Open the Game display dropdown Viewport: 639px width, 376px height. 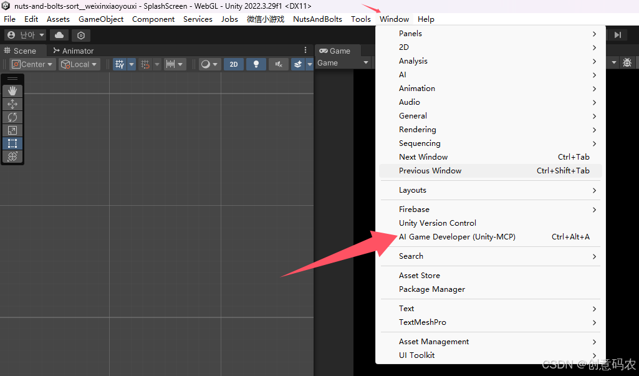point(343,63)
